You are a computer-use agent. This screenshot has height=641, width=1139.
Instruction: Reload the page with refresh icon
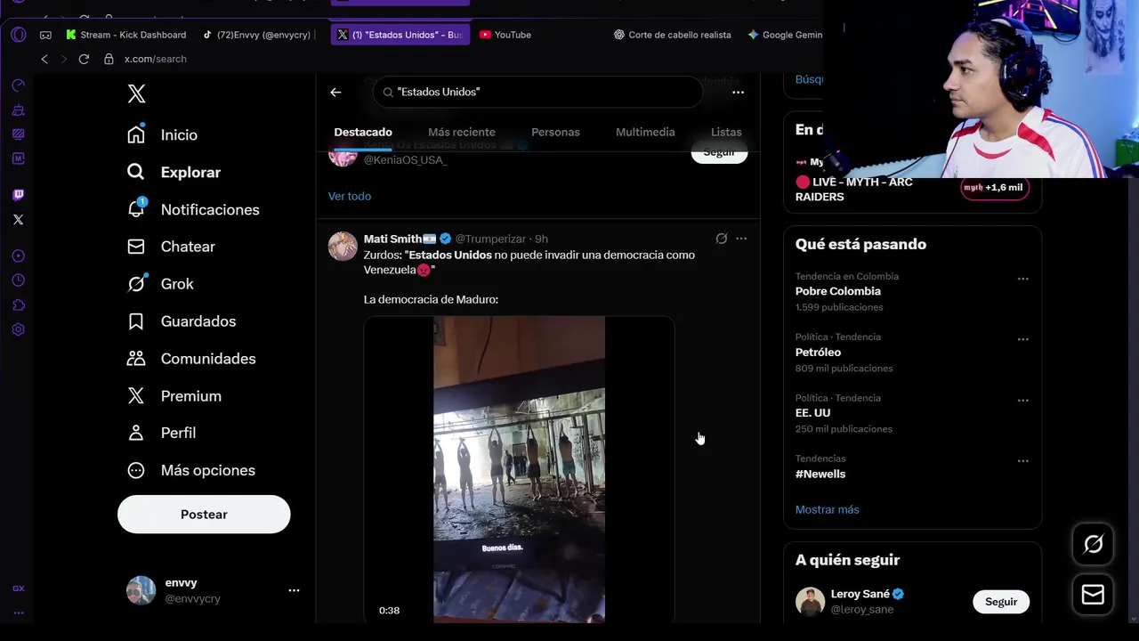click(84, 59)
